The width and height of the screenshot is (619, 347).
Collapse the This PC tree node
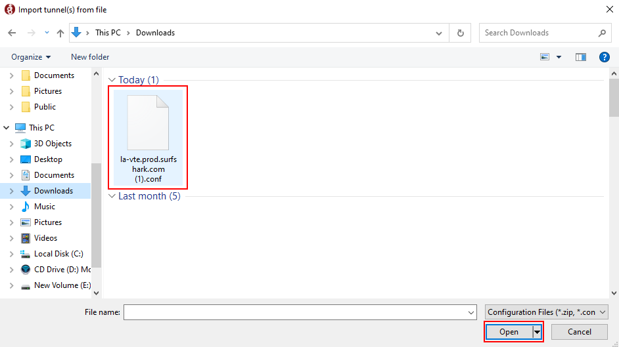click(7, 128)
